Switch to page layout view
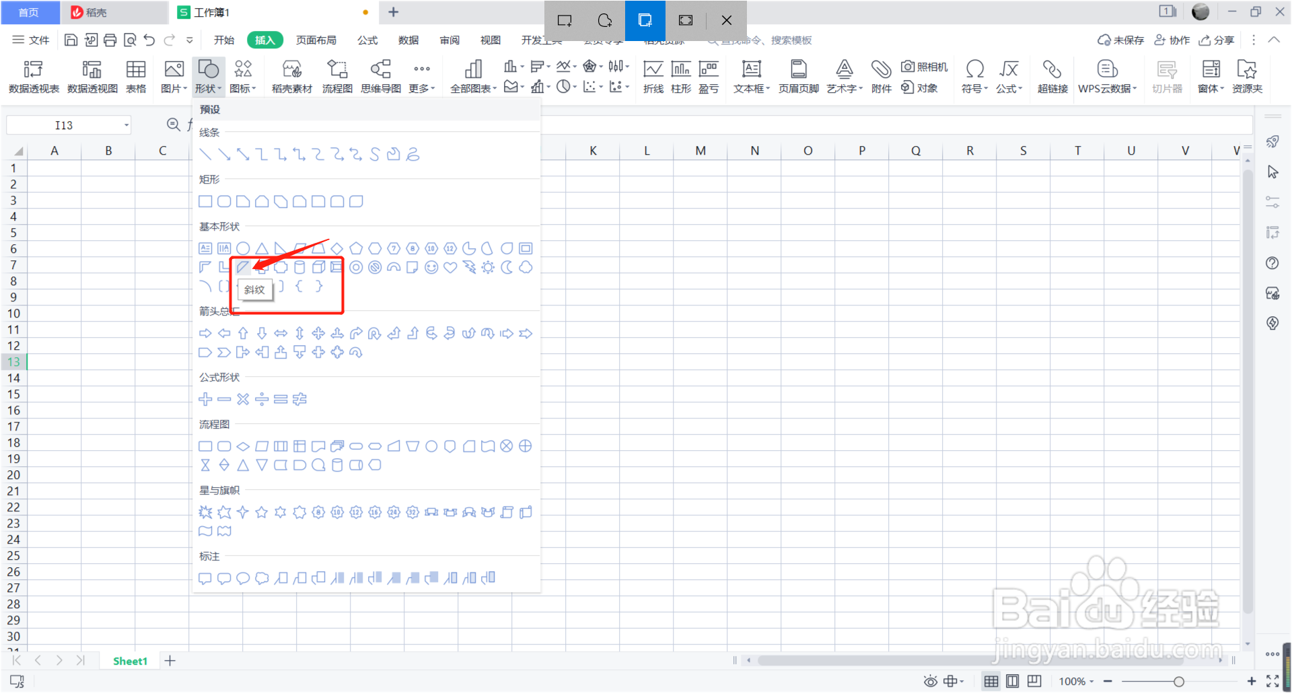 click(1012, 682)
